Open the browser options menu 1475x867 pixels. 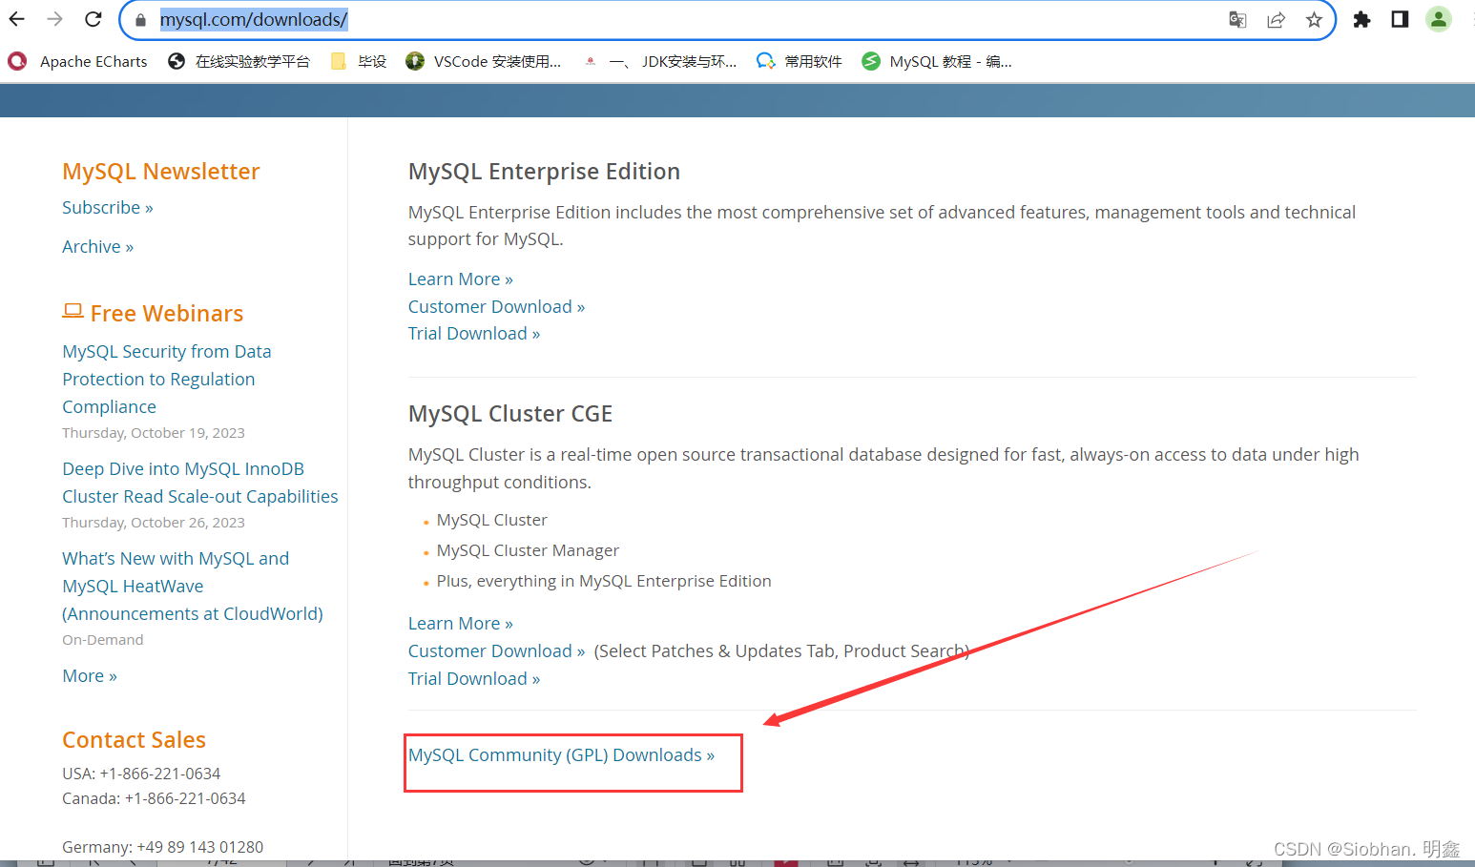click(1467, 19)
